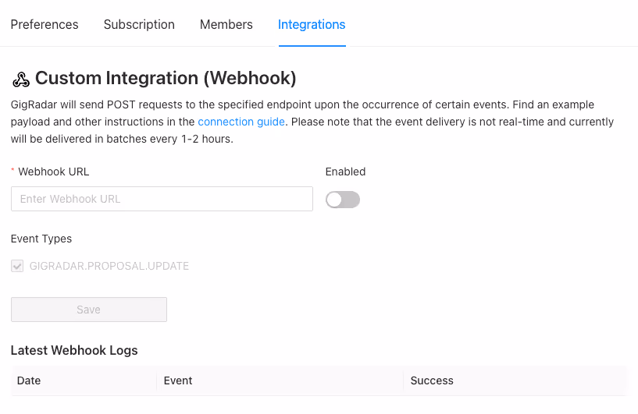Click the Date column header
The height and width of the screenshot is (414, 638).
[x=29, y=380]
